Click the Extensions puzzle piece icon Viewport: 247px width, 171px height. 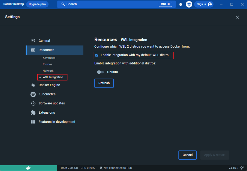(x=33, y=113)
